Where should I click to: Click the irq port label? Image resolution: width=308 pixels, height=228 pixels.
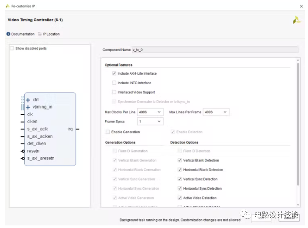point(70,129)
